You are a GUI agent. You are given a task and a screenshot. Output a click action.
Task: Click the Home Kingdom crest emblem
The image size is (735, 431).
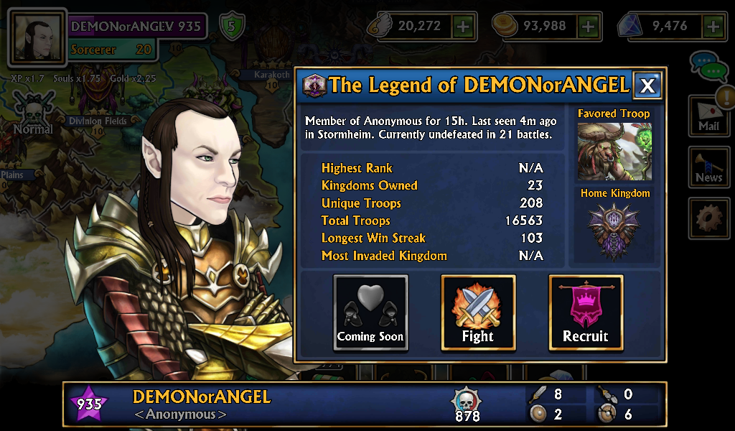(614, 231)
